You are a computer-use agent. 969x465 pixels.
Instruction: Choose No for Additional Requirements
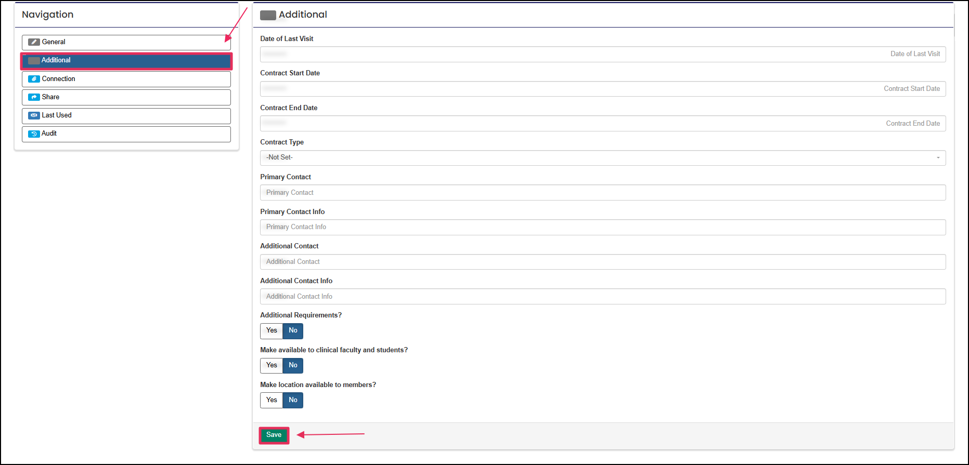(293, 330)
